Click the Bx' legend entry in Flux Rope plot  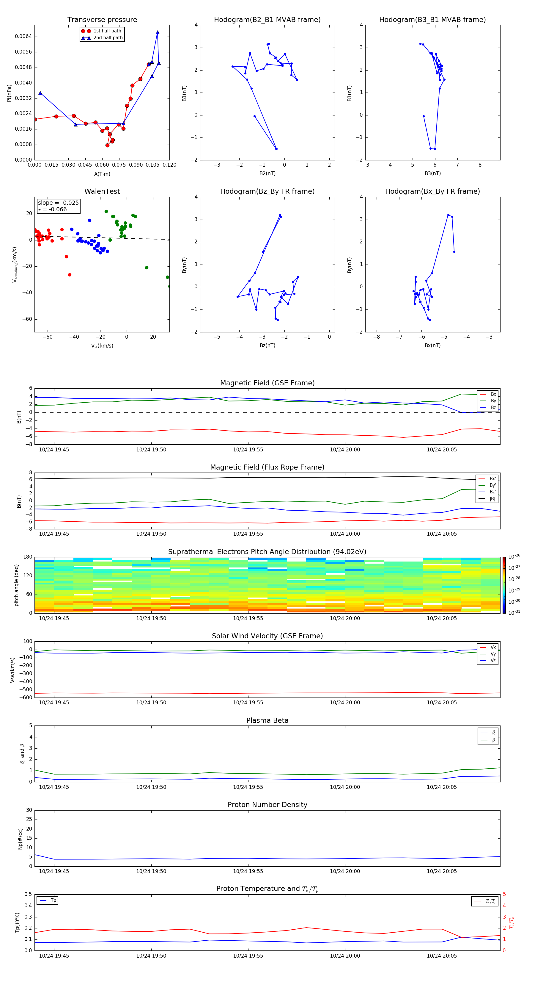pyautogui.click(x=487, y=479)
